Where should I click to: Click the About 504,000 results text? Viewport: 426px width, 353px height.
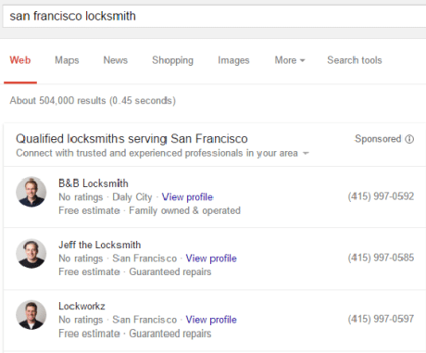point(93,100)
